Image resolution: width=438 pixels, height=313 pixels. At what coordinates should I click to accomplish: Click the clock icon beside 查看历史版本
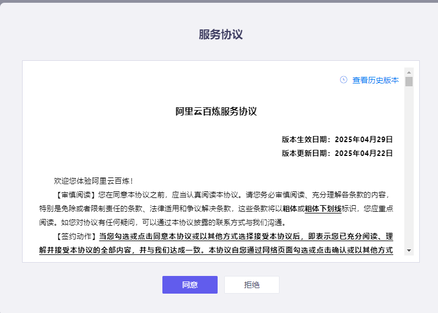[x=344, y=80]
